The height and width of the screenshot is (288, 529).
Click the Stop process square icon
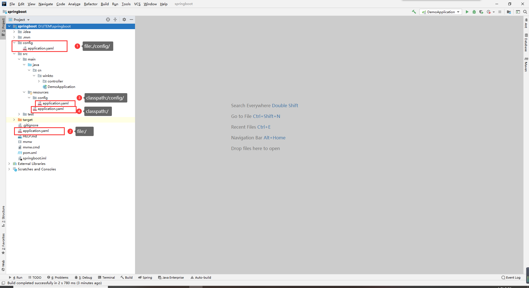(x=500, y=12)
